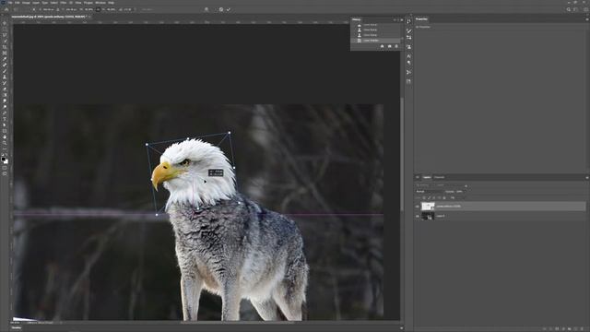Hide the top layer via its eye icon
Viewport: 590px width, 332px height.
coord(418,207)
